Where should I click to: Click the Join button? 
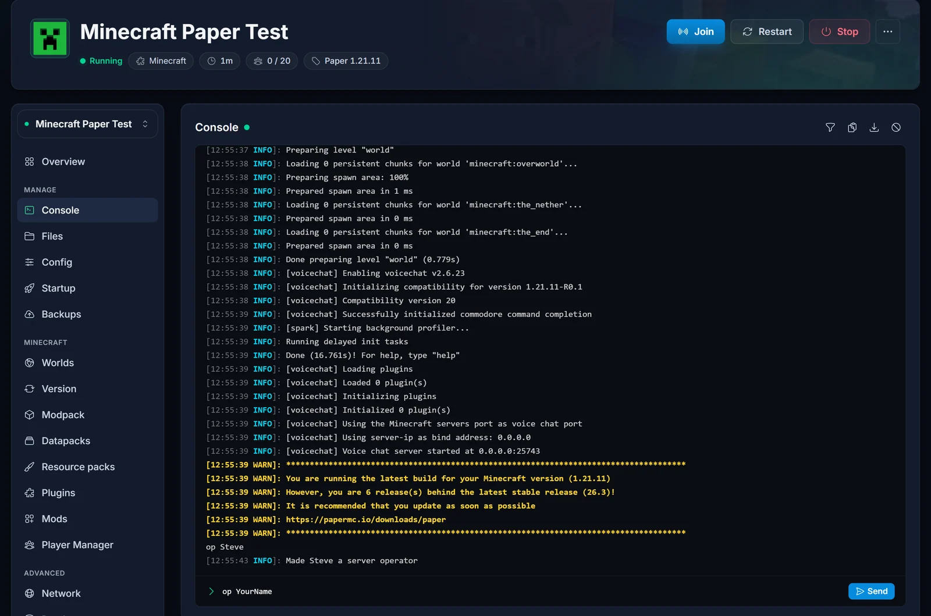(695, 31)
